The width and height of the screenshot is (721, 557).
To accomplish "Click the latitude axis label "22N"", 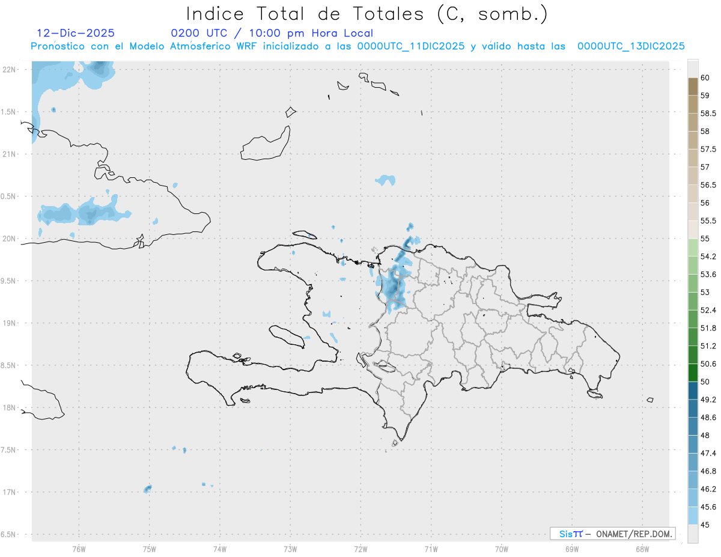I will tap(10, 70).
